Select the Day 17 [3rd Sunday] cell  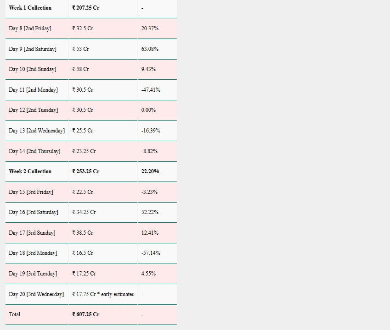(32, 233)
